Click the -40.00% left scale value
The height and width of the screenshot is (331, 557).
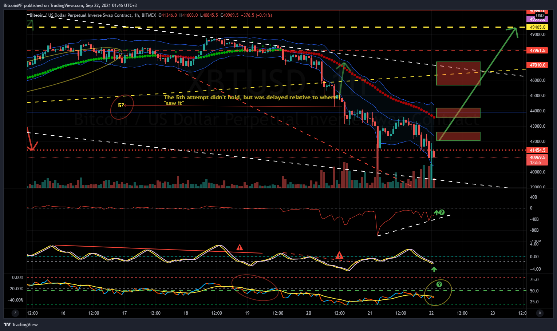(16, 300)
